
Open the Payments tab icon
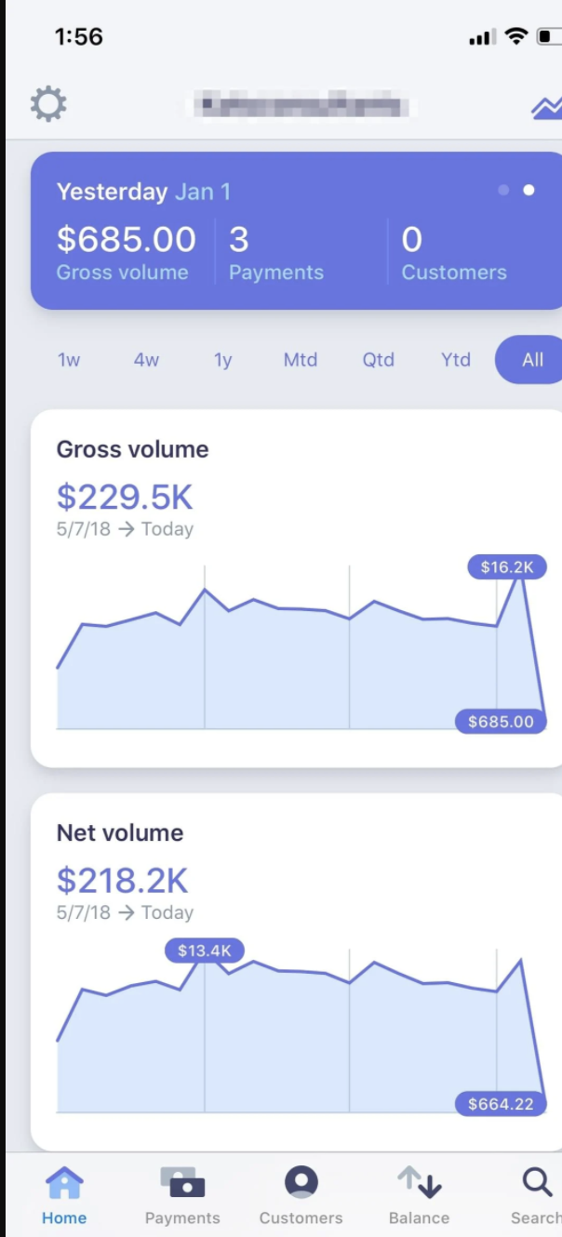pyautogui.click(x=182, y=1184)
